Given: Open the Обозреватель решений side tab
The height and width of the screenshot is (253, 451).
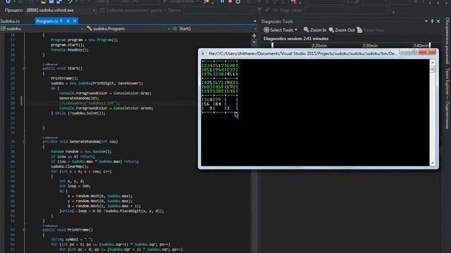Looking at the screenshot, I should coord(447,41).
